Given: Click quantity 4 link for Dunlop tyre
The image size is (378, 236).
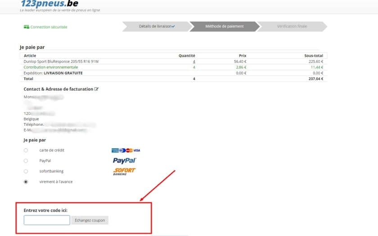Looking at the screenshot, I should 194,62.
